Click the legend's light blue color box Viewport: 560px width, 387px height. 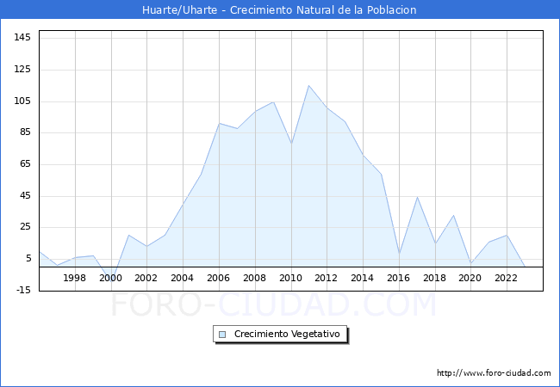click(222, 335)
